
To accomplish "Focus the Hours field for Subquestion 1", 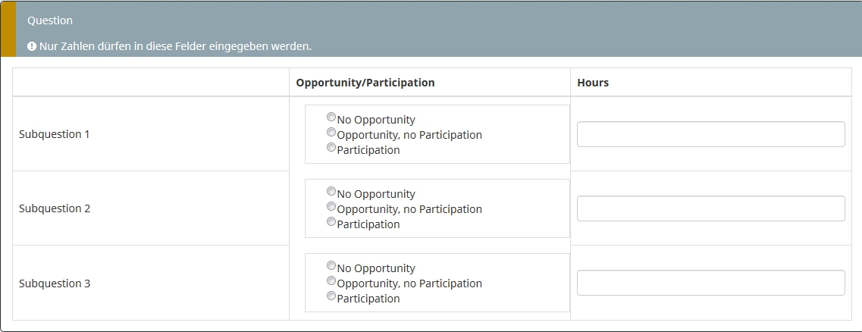I will (x=710, y=134).
